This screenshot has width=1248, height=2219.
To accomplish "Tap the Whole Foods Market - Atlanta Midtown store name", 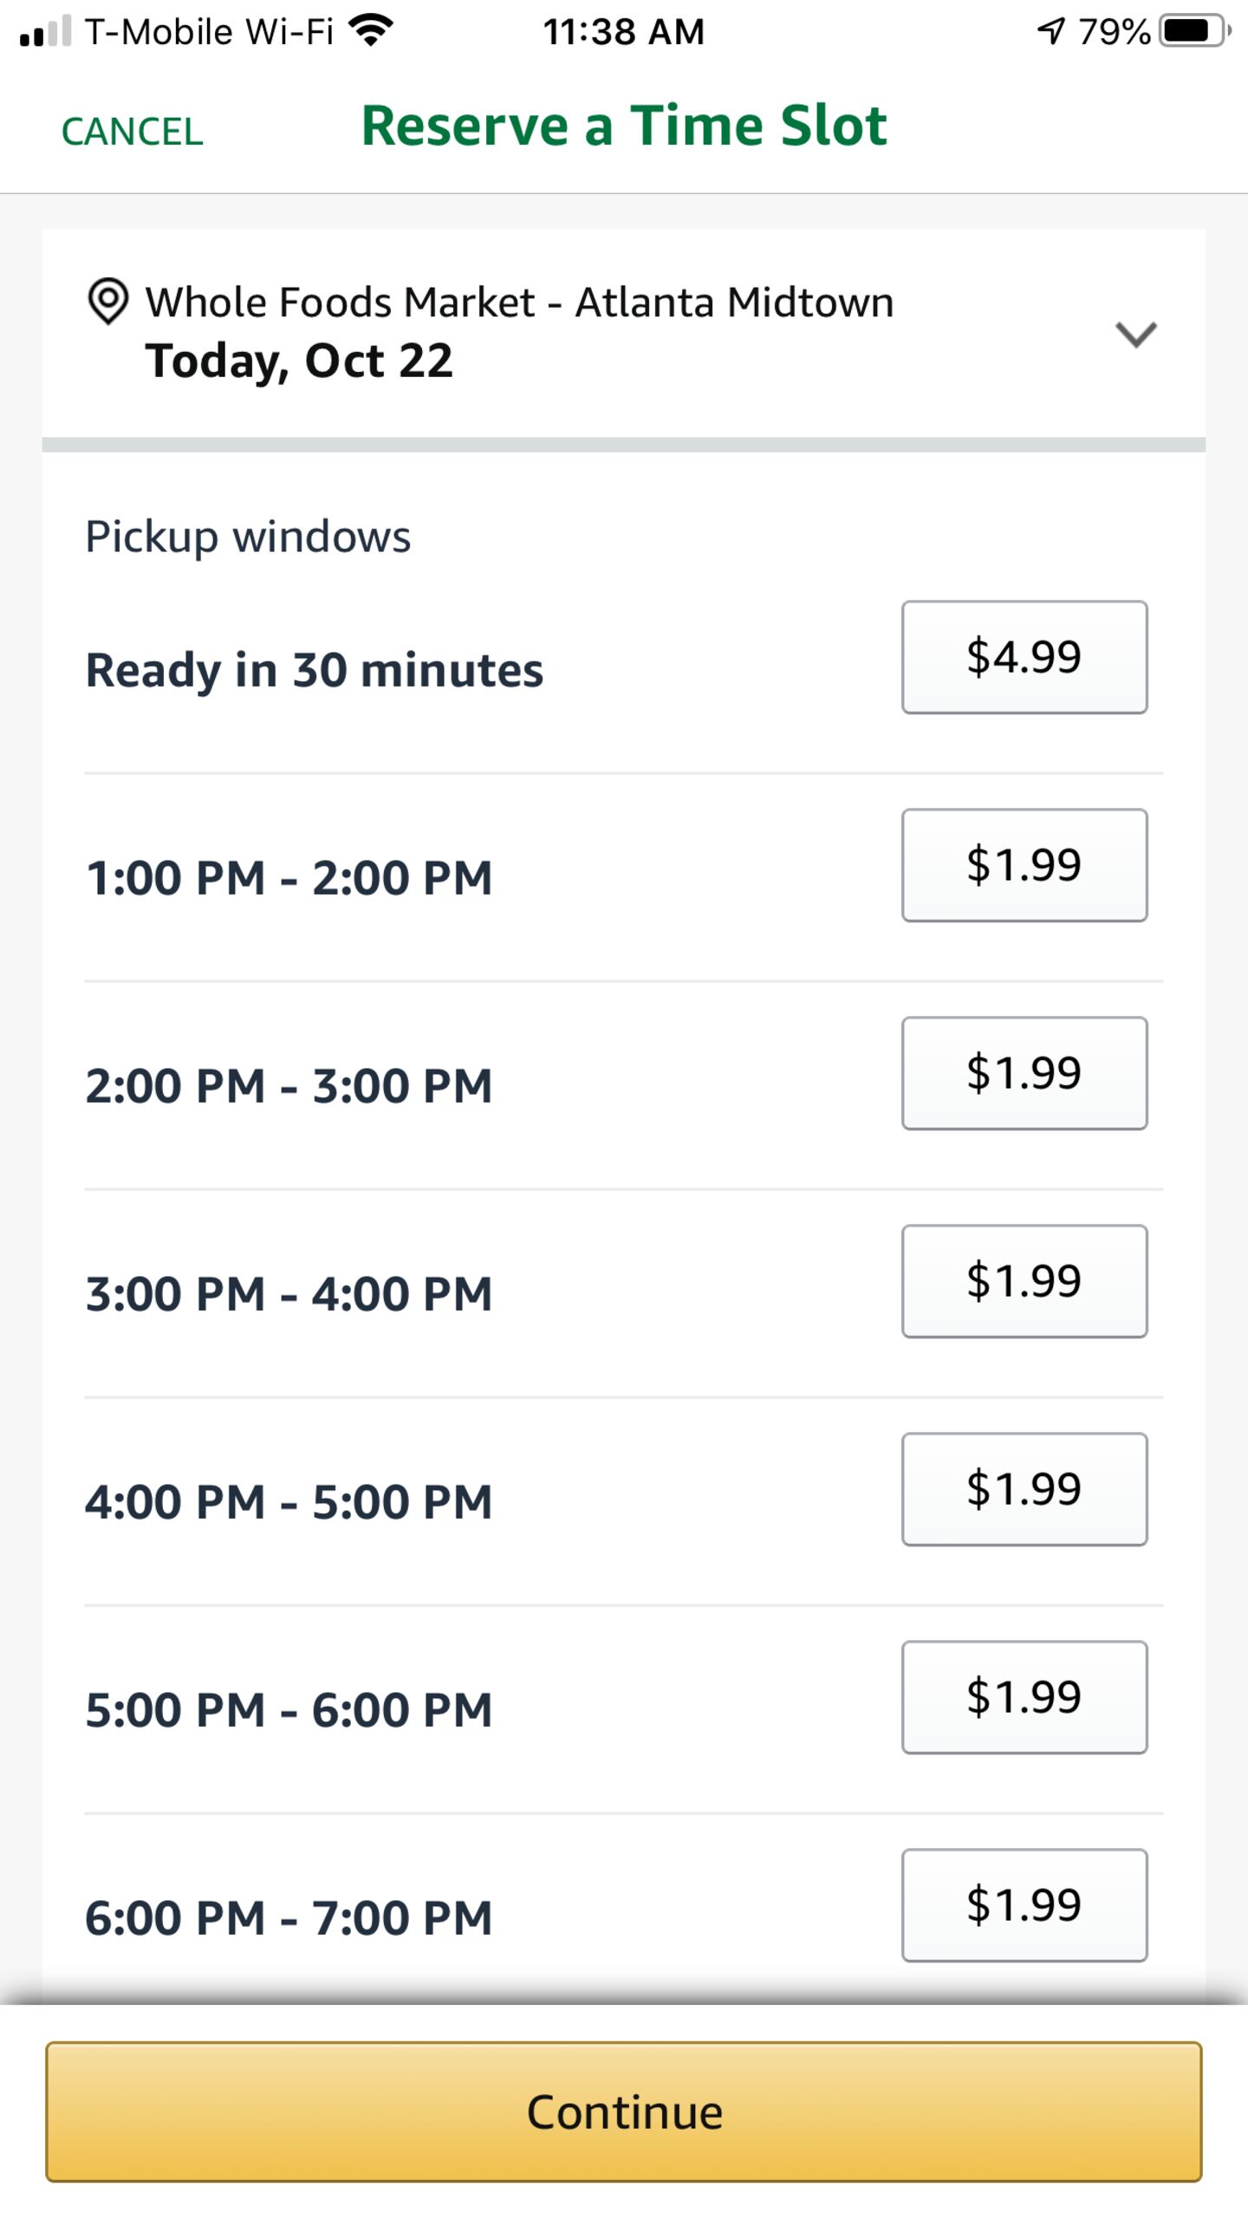I will tap(519, 303).
